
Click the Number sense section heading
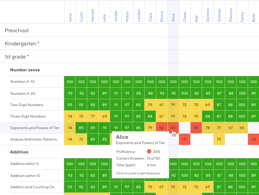coord(25,70)
